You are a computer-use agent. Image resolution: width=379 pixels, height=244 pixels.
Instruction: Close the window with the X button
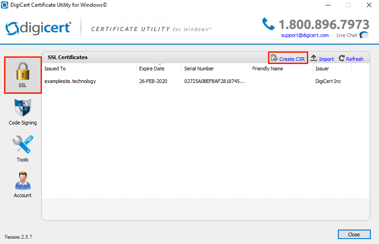click(x=369, y=5)
